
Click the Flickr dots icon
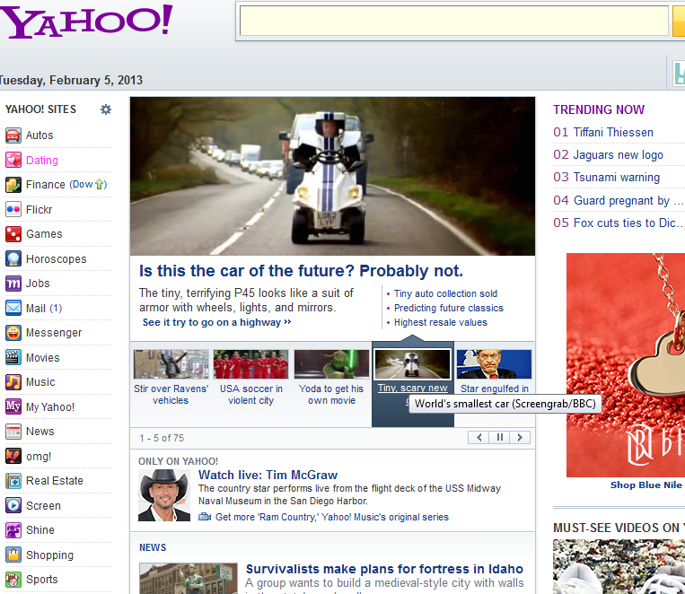pos(13,210)
